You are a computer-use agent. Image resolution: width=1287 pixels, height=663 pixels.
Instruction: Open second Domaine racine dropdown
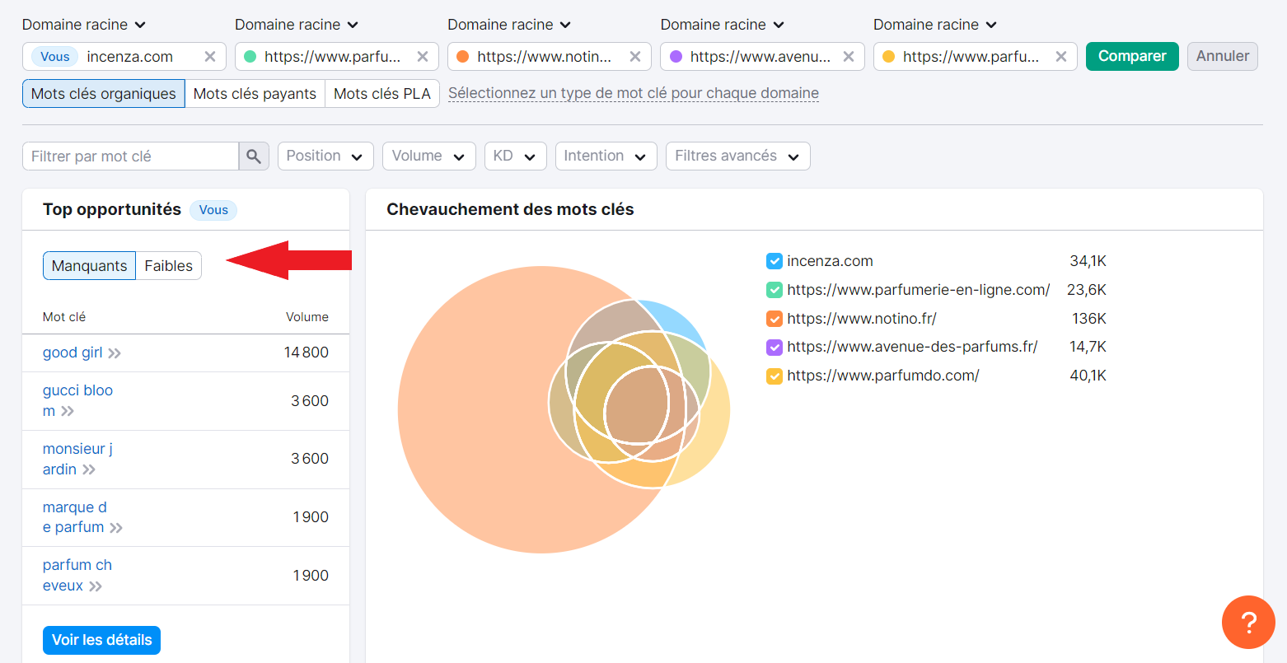(297, 25)
